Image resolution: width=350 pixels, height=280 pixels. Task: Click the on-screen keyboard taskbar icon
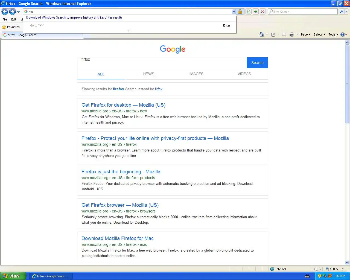pos(307,276)
